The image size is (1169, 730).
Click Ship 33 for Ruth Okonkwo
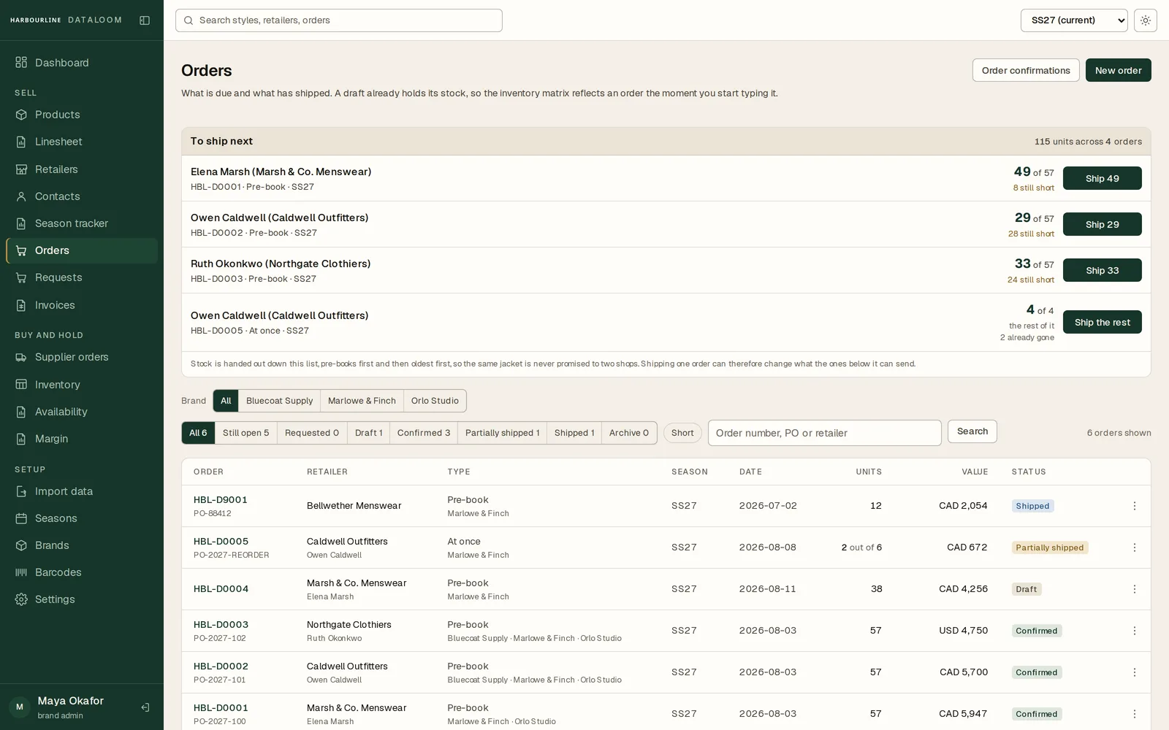point(1102,270)
